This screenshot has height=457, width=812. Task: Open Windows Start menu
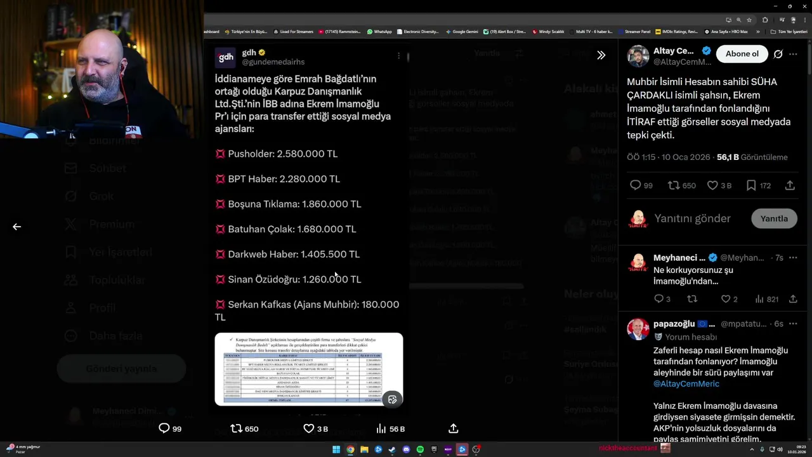pyautogui.click(x=336, y=449)
